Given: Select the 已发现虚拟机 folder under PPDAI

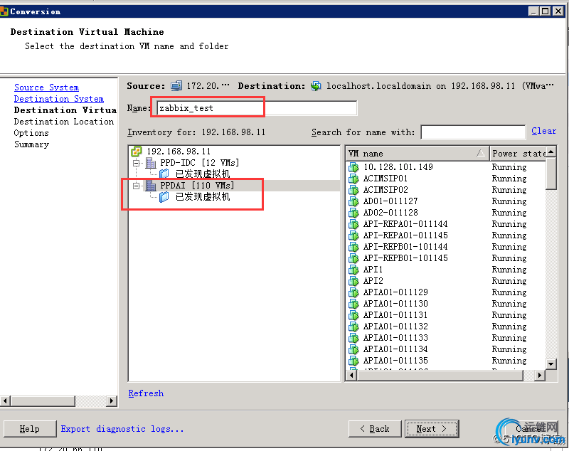Looking at the screenshot, I should click(x=203, y=197).
